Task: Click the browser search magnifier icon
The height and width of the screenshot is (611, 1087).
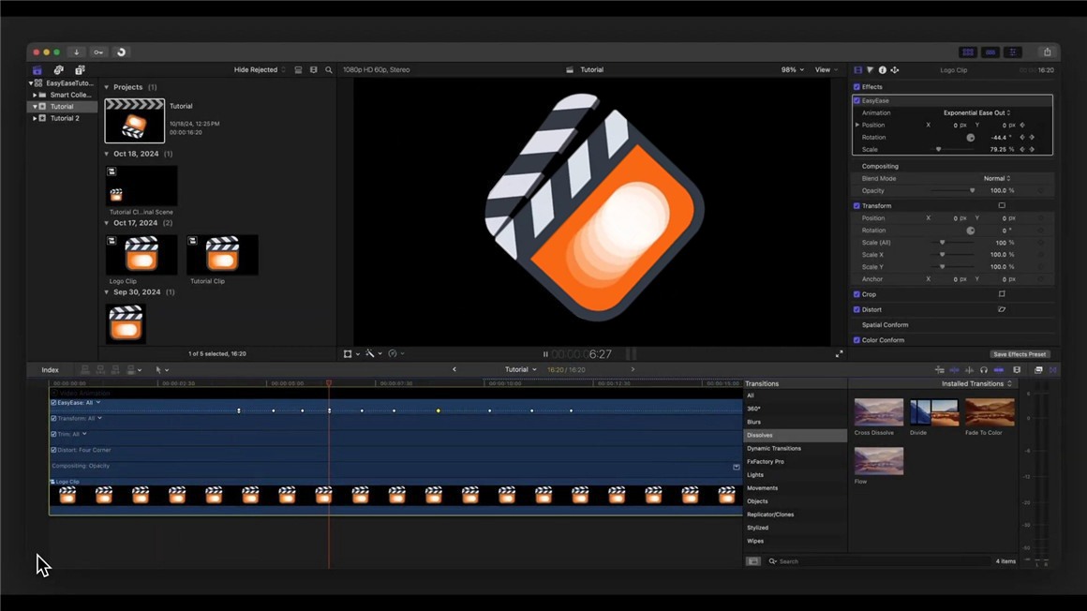Action: click(329, 70)
